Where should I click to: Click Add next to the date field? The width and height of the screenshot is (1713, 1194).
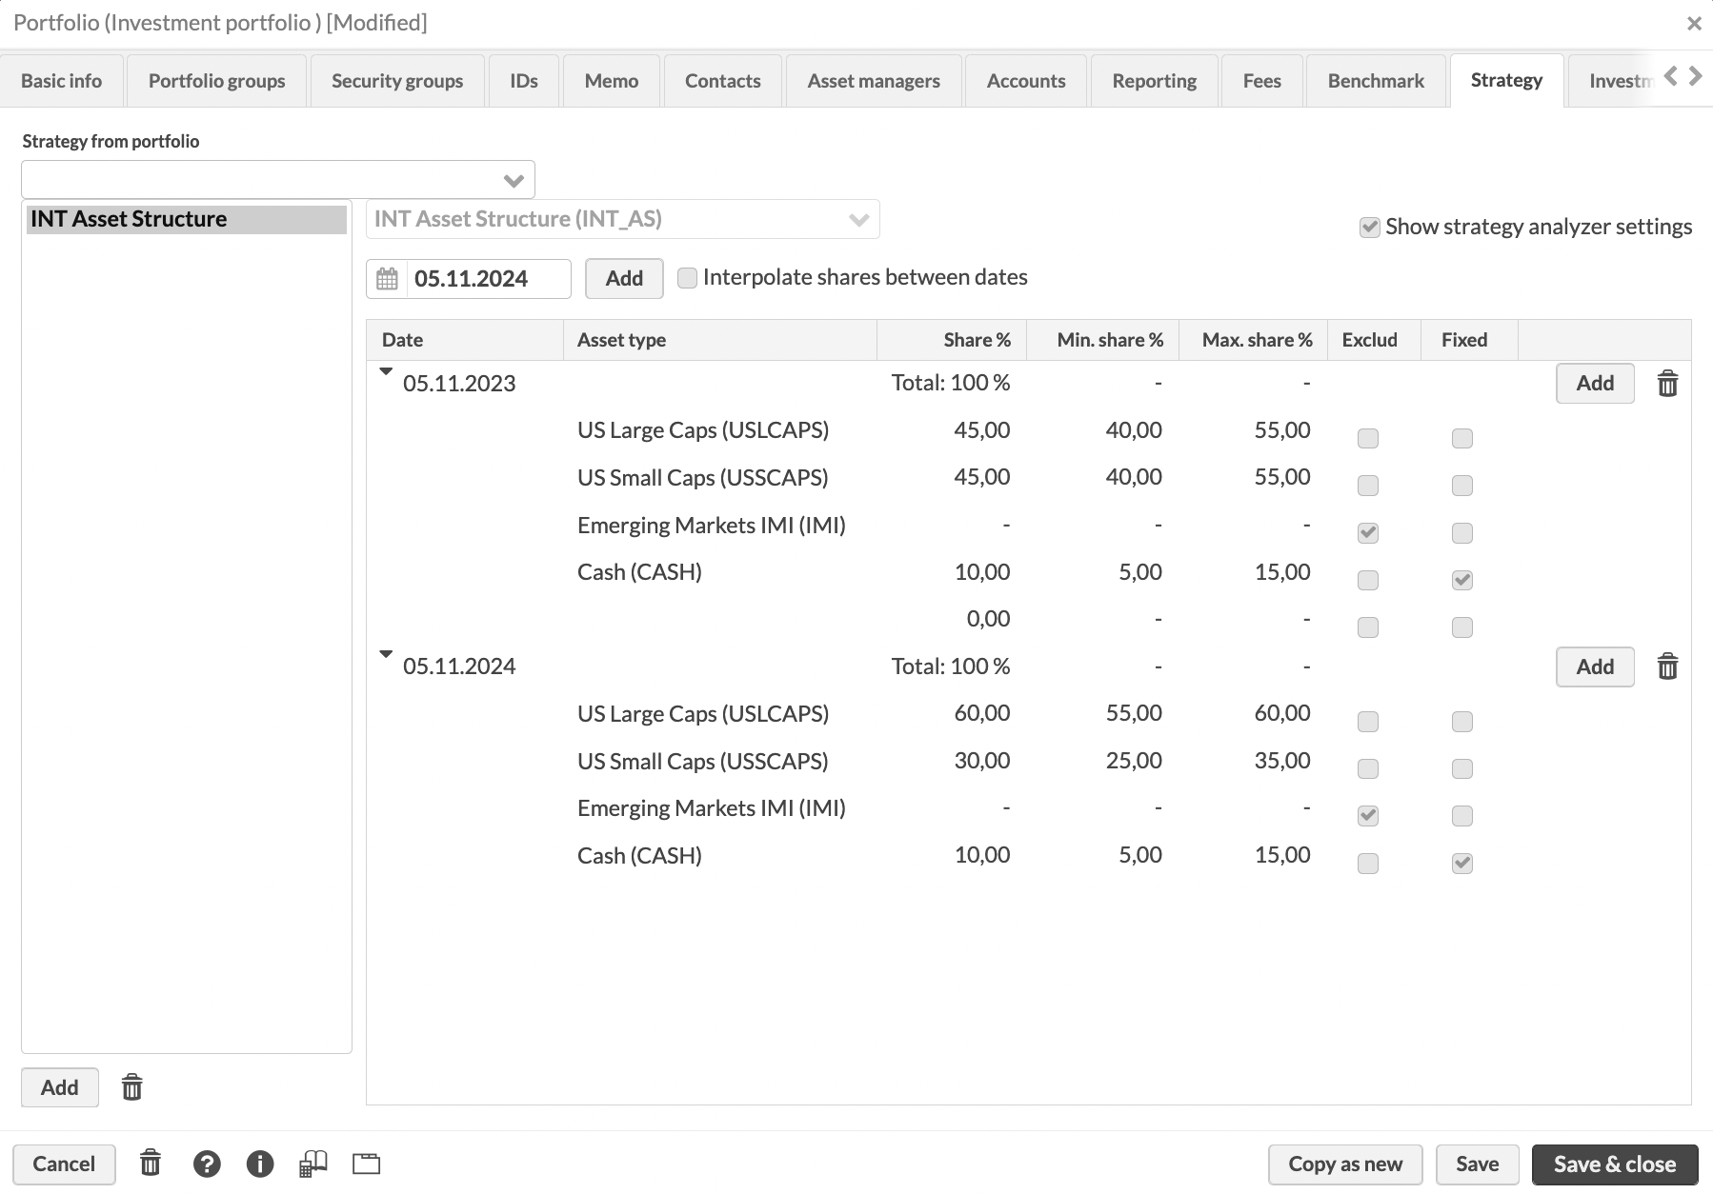point(624,279)
